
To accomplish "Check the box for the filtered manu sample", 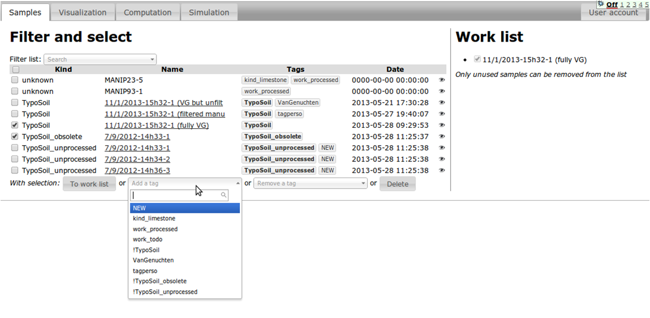I will click(15, 114).
